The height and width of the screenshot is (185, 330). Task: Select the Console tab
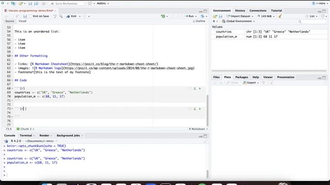tap(10, 136)
